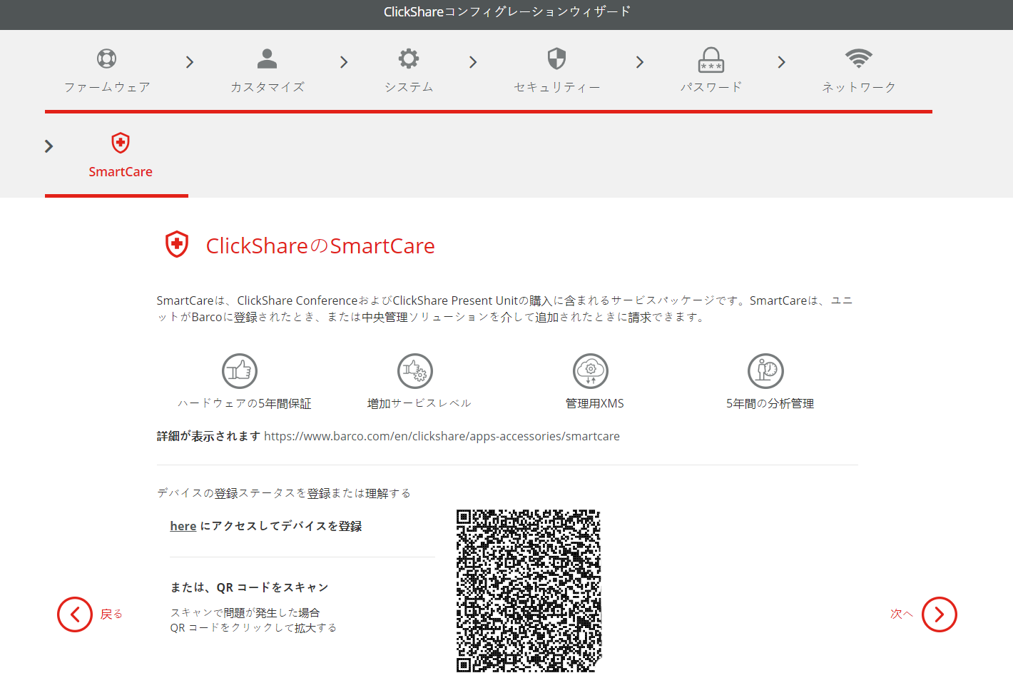Image resolution: width=1013 pixels, height=673 pixels.
Task: Open the barco.com smartcare URL link
Action: [x=442, y=436]
